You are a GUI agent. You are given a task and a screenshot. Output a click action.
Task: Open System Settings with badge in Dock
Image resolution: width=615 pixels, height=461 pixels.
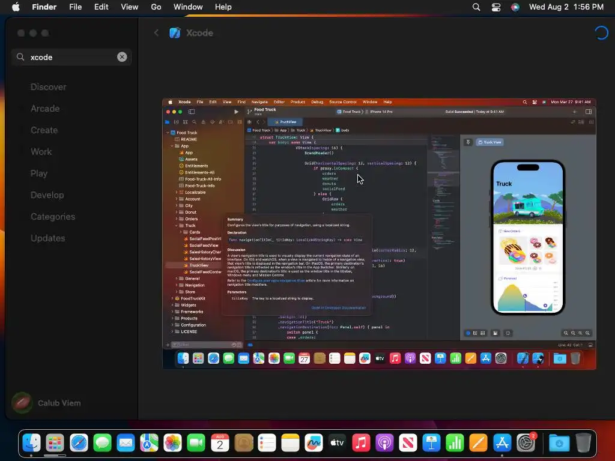[x=526, y=443]
